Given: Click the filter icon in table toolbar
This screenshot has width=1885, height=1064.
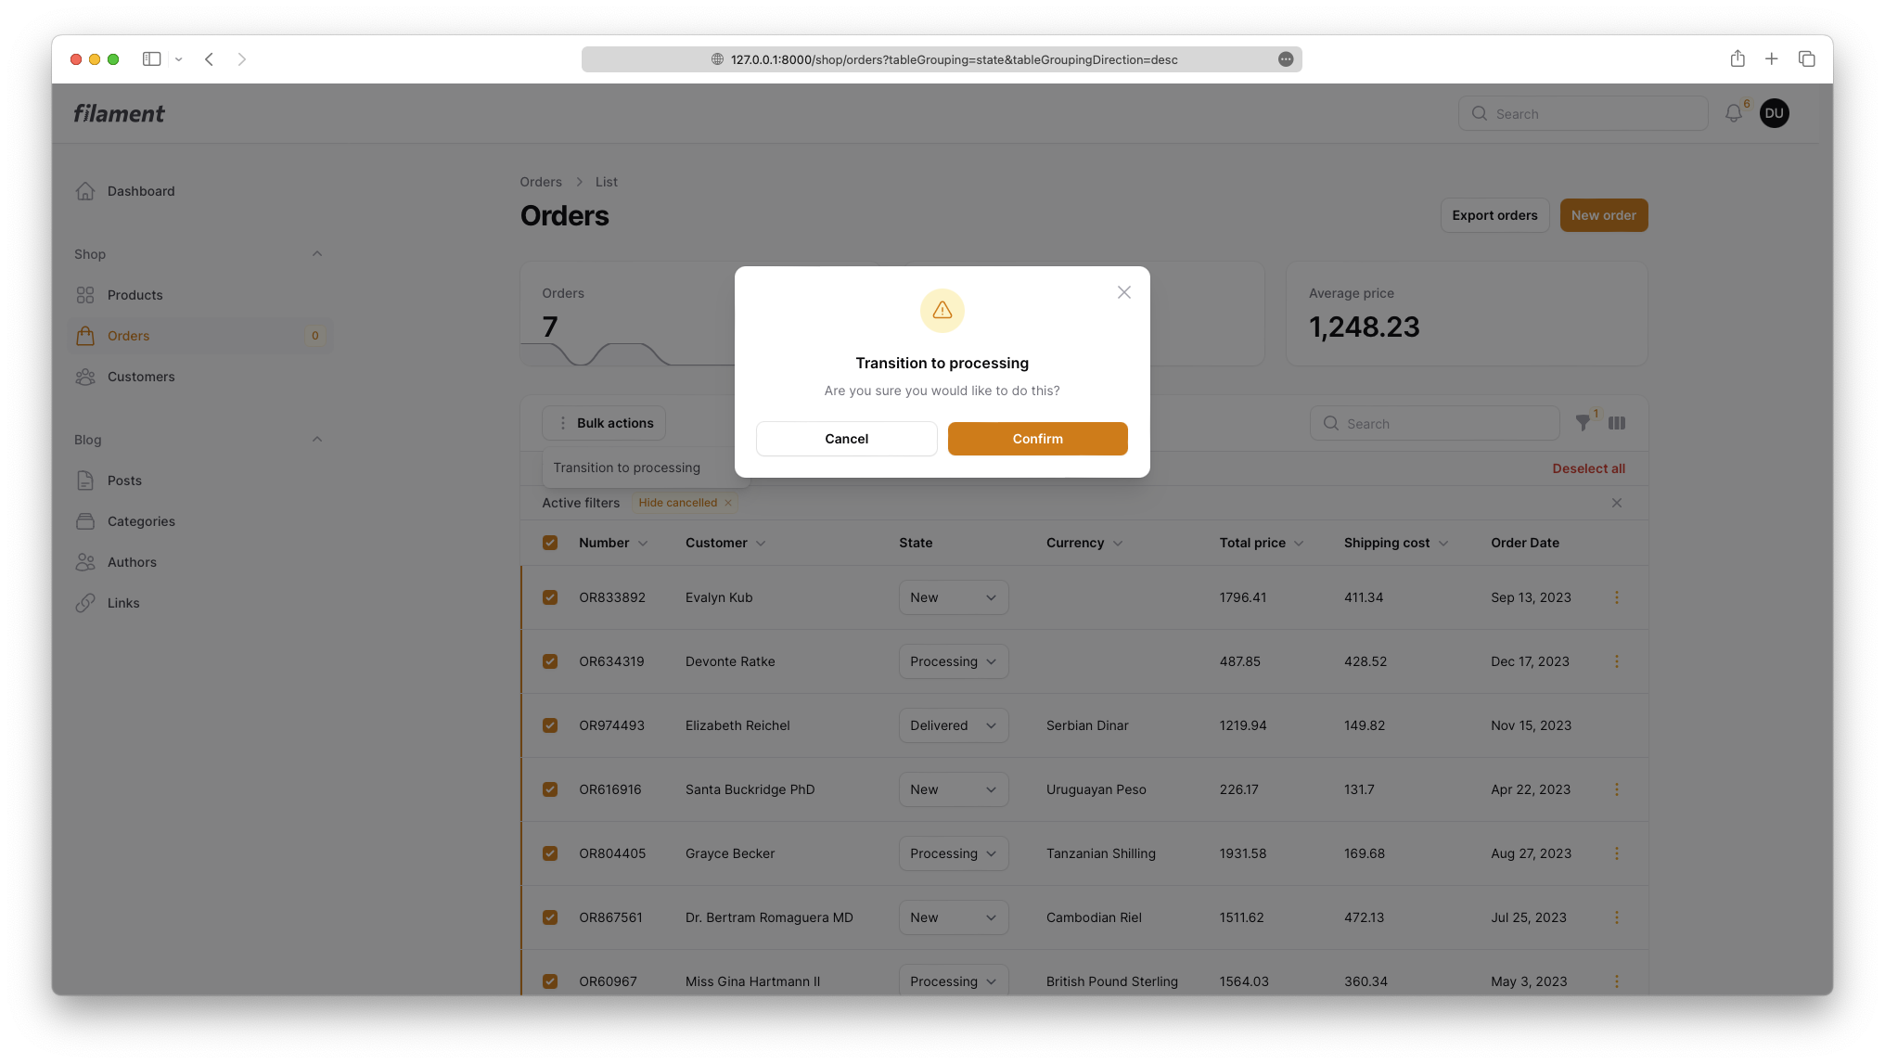Looking at the screenshot, I should (x=1584, y=423).
